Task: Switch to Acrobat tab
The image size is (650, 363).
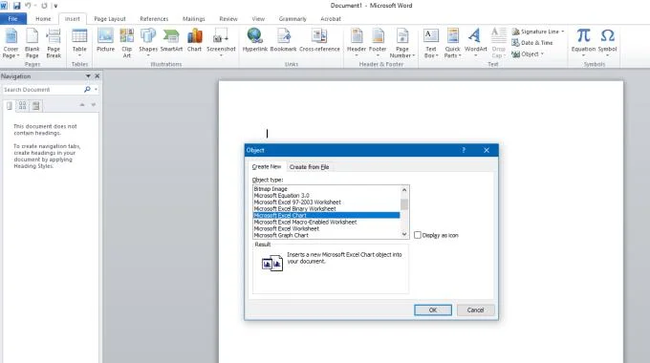Action: click(x=331, y=19)
